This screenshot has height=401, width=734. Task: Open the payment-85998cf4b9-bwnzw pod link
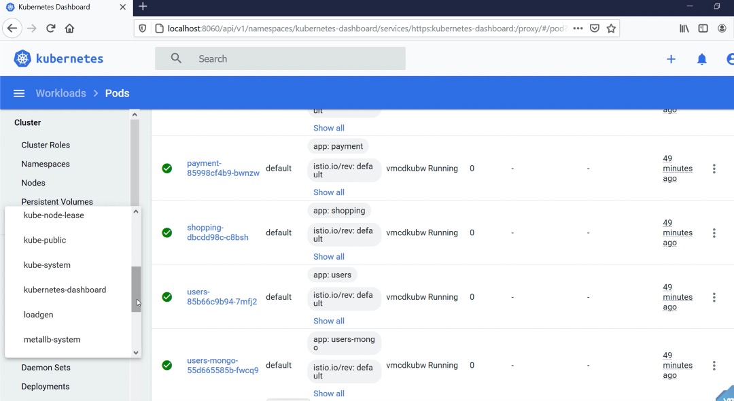223,168
